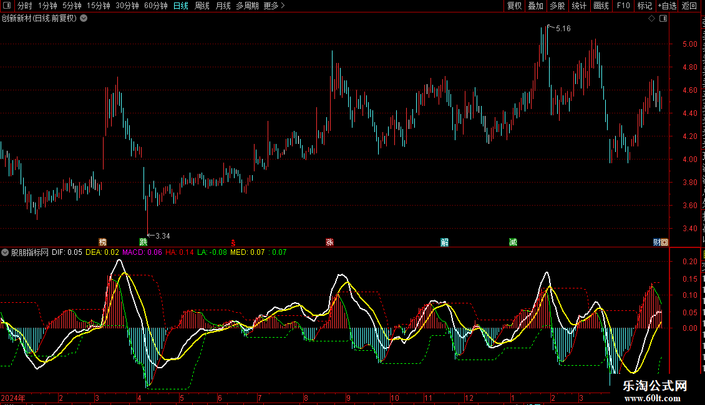Click the 榜 event marker icon
This screenshot has height=405, width=705.
tap(102, 242)
